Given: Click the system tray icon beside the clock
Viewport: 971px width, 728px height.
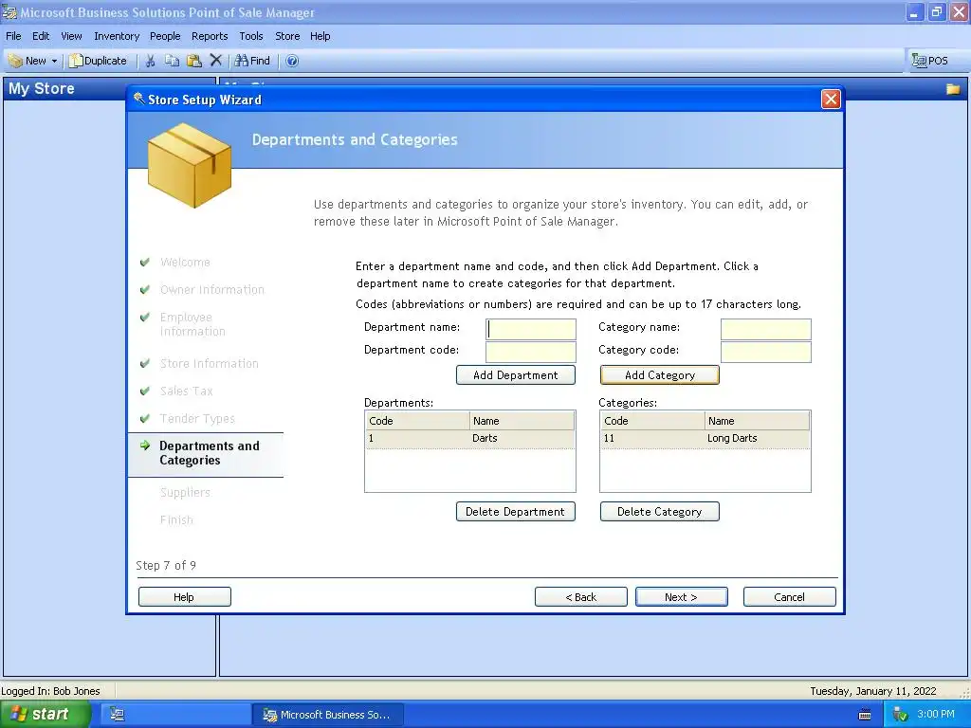Looking at the screenshot, I should 900,715.
